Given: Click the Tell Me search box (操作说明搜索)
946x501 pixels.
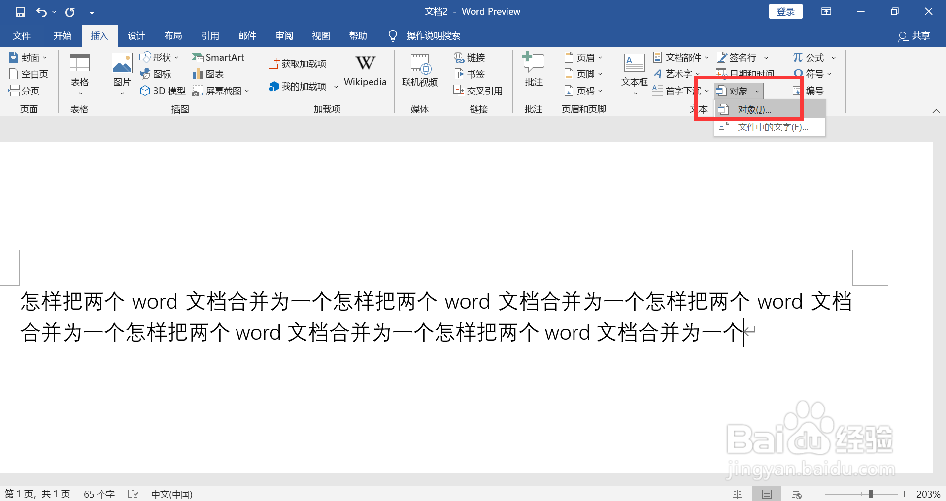Looking at the screenshot, I should (424, 36).
